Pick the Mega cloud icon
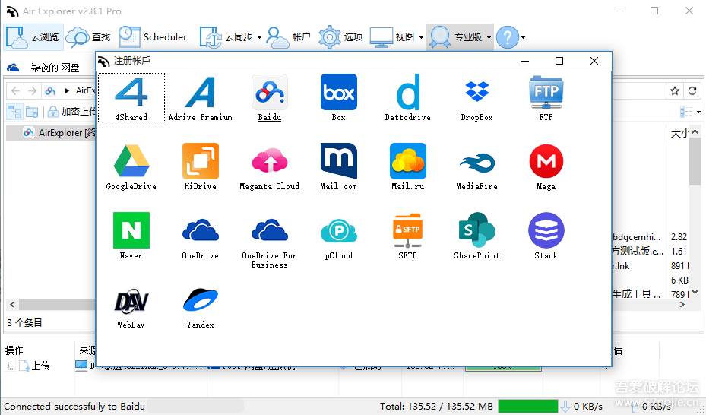 click(x=546, y=162)
